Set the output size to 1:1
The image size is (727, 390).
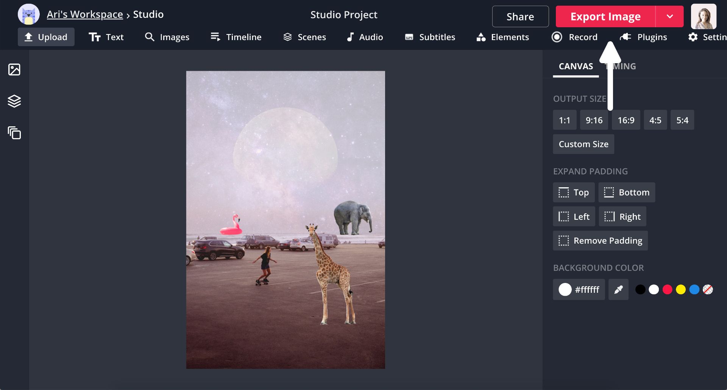click(x=564, y=120)
